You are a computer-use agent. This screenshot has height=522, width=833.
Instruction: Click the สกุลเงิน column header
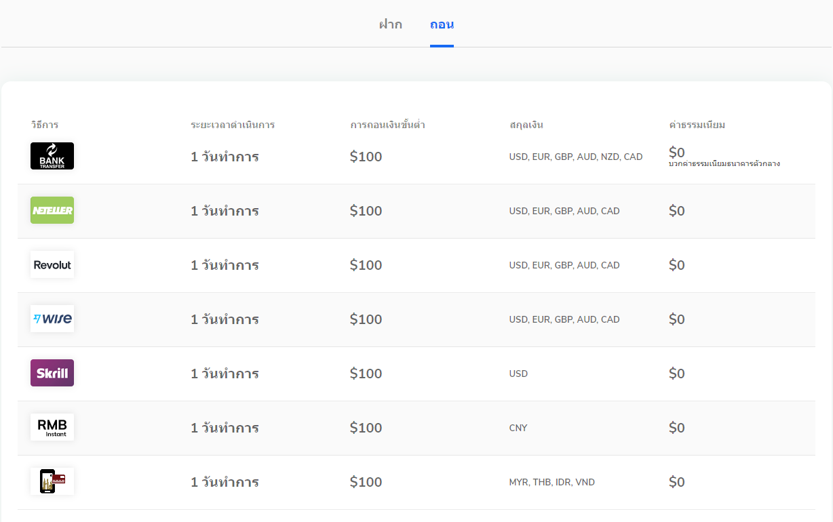[526, 125]
